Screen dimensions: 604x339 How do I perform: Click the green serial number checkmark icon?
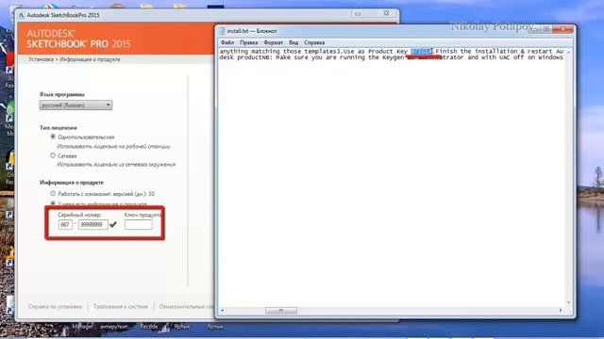[113, 224]
